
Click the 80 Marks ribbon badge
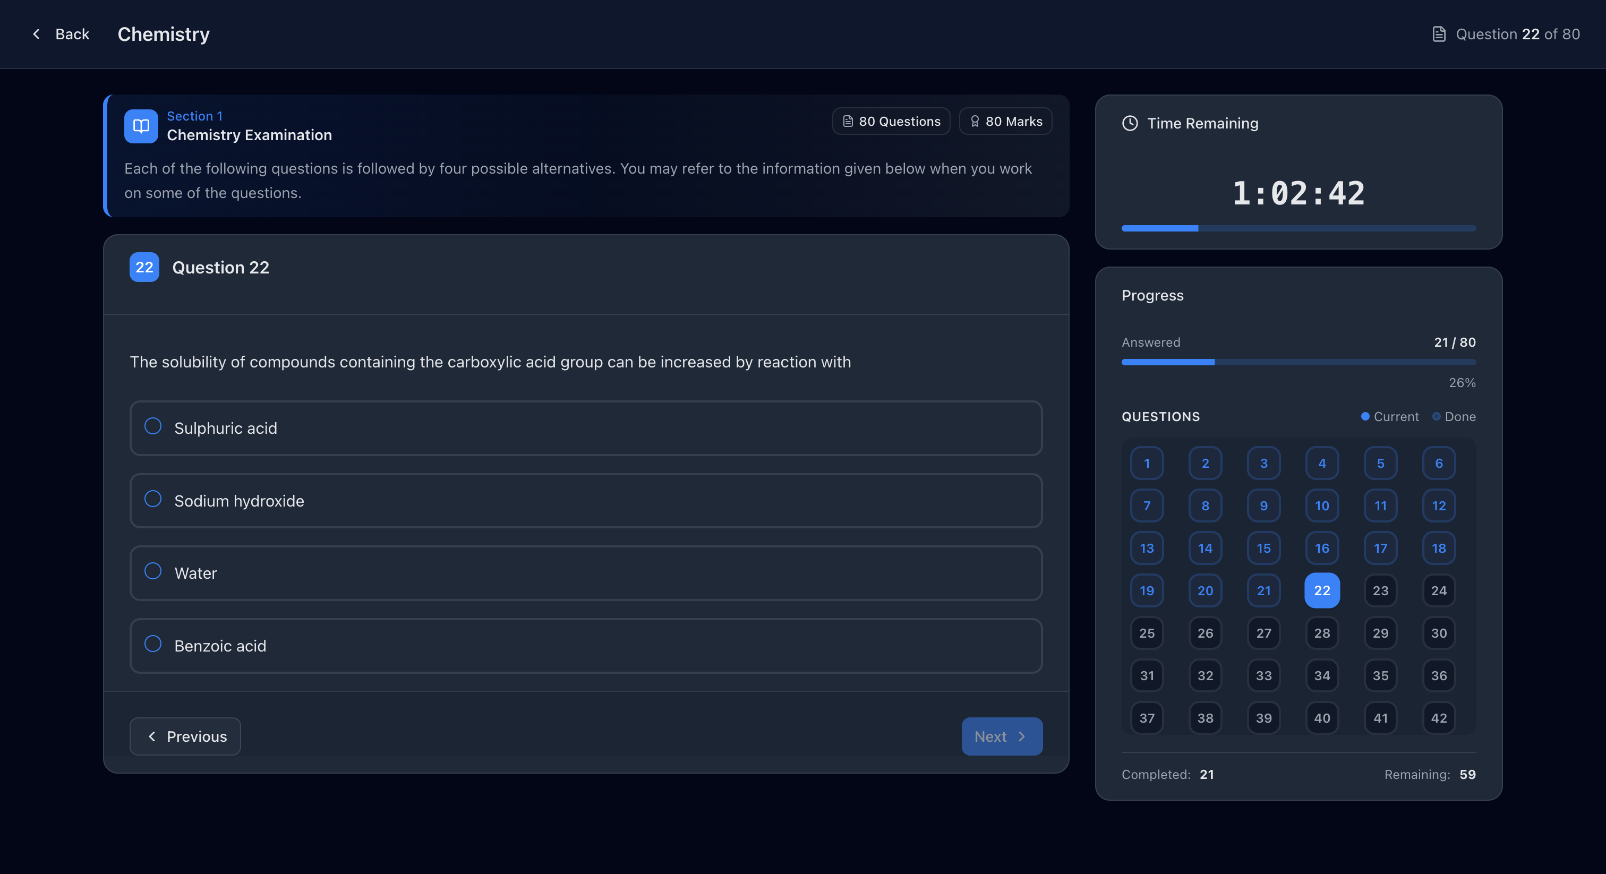1005,122
